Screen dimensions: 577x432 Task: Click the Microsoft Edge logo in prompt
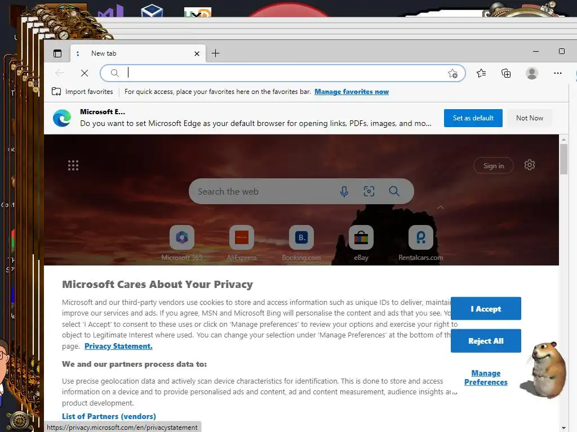point(62,118)
